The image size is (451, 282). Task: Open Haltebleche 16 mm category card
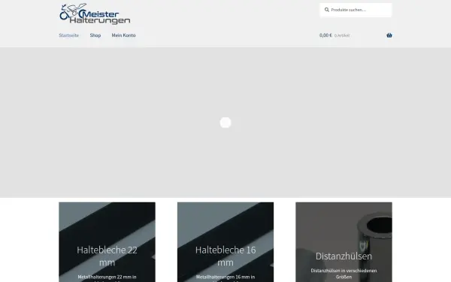(x=225, y=242)
